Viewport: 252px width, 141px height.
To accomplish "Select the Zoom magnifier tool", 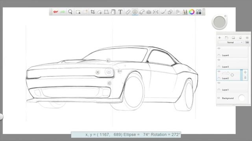I will click(x=70, y=12).
